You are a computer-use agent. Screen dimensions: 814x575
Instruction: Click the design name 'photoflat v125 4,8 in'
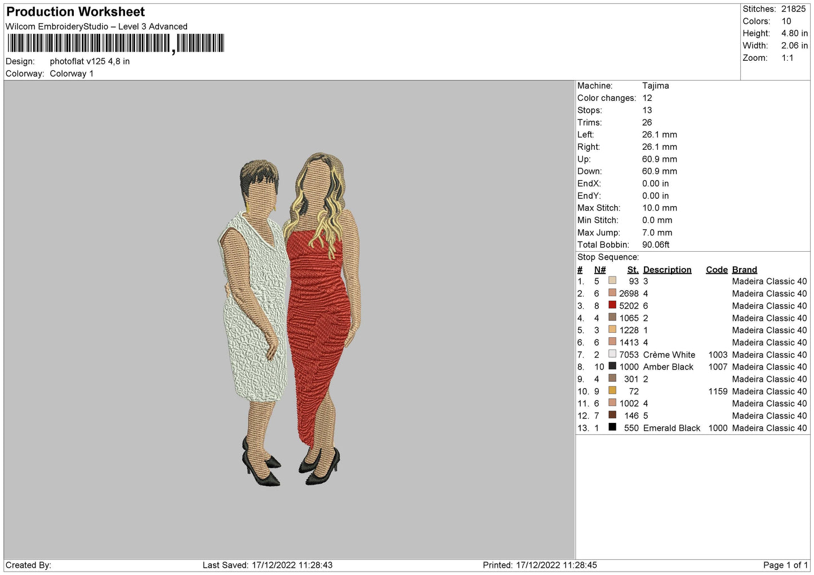pyautogui.click(x=90, y=61)
